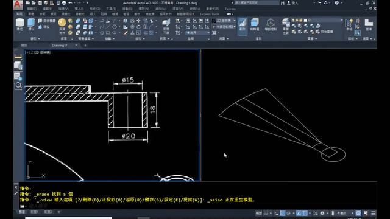Click the add layout plus button
Image resolution: width=390 pixels, height=219 pixels.
coord(59,212)
